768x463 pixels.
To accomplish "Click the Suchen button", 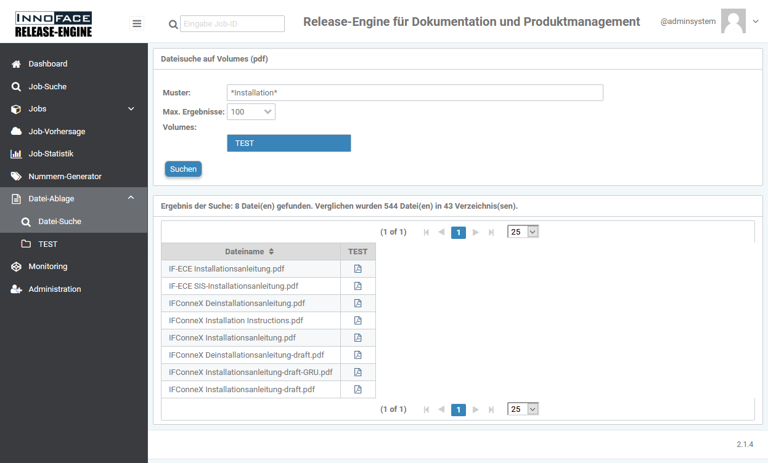I will click(x=183, y=169).
